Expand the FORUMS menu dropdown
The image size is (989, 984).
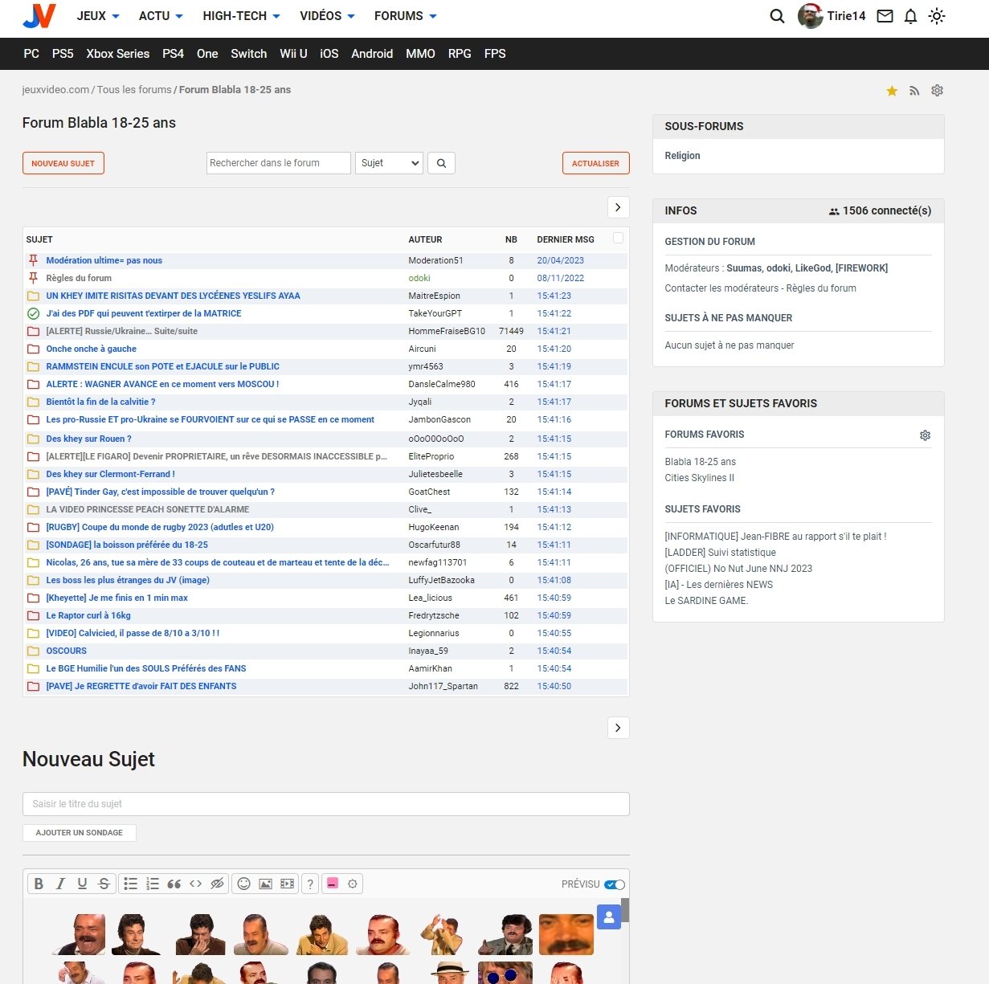(x=406, y=16)
